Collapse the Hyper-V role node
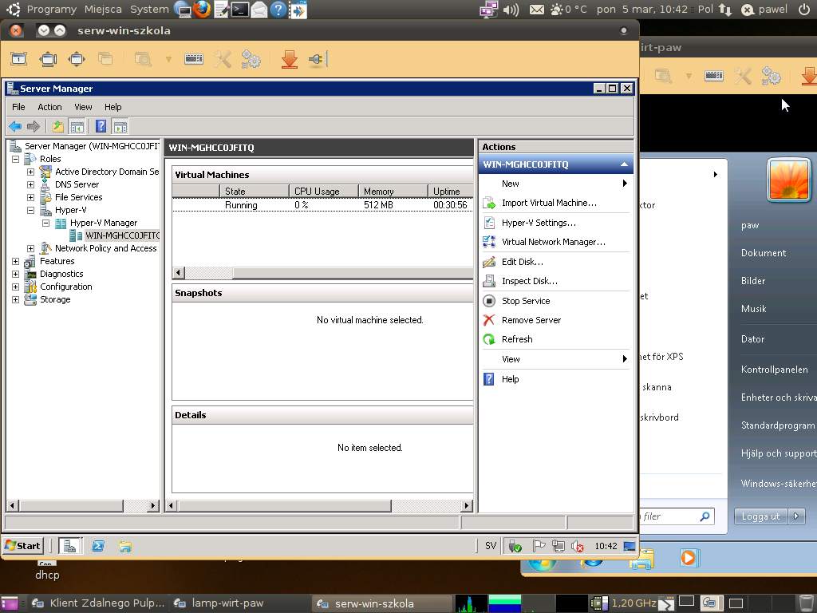This screenshot has height=613, width=817. pyautogui.click(x=30, y=210)
